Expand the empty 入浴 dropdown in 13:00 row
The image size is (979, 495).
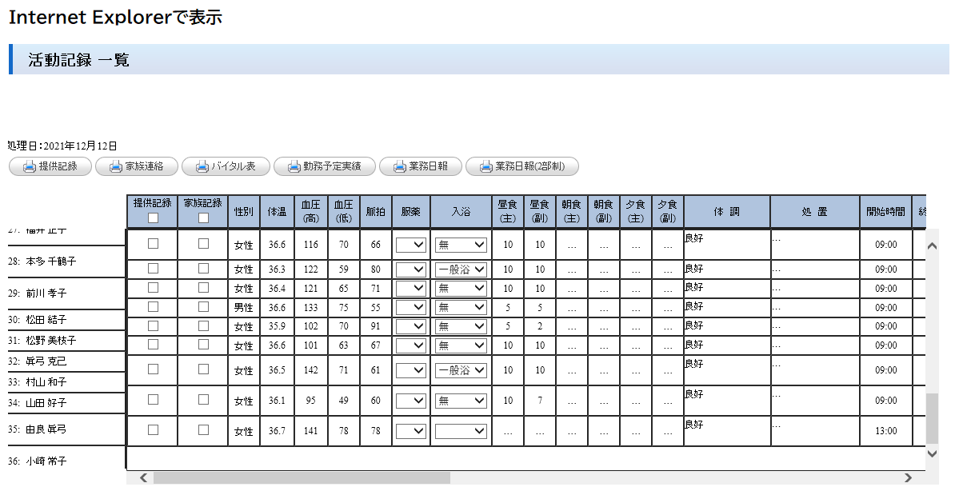pos(462,431)
